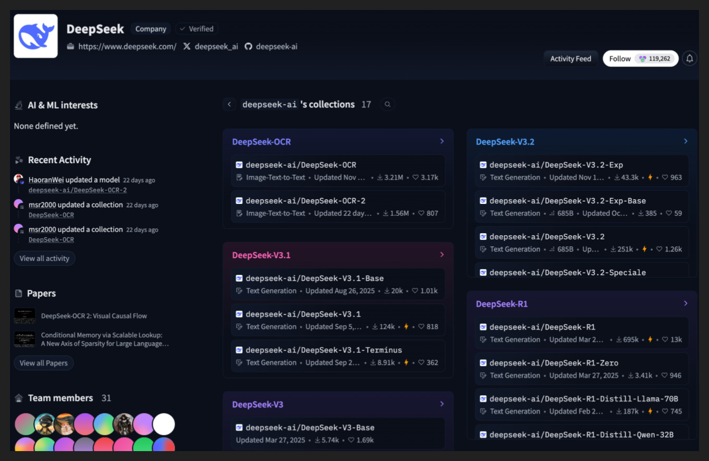Click the Company badge next to DeepSeek
709x461 pixels.
tap(151, 29)
